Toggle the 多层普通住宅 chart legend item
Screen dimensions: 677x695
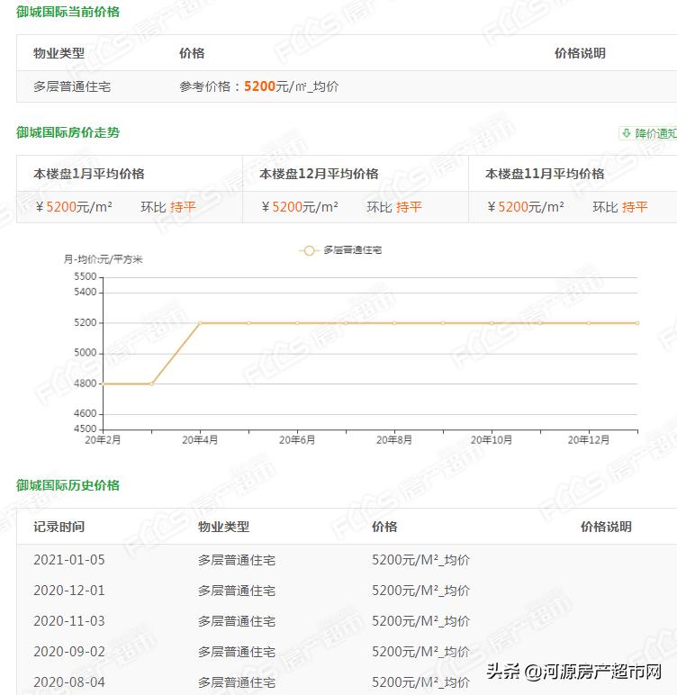tap(340, 250)
